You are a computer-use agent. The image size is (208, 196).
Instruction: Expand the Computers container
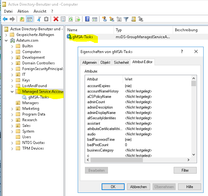tap(12, 52)
